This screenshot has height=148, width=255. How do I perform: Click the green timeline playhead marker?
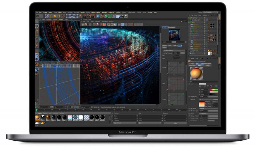coord(37,110)
